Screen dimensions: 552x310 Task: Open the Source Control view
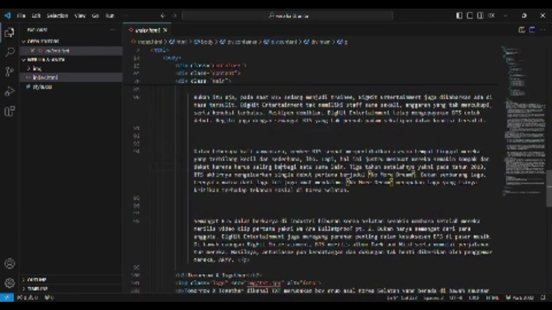[x=9, y=72]
